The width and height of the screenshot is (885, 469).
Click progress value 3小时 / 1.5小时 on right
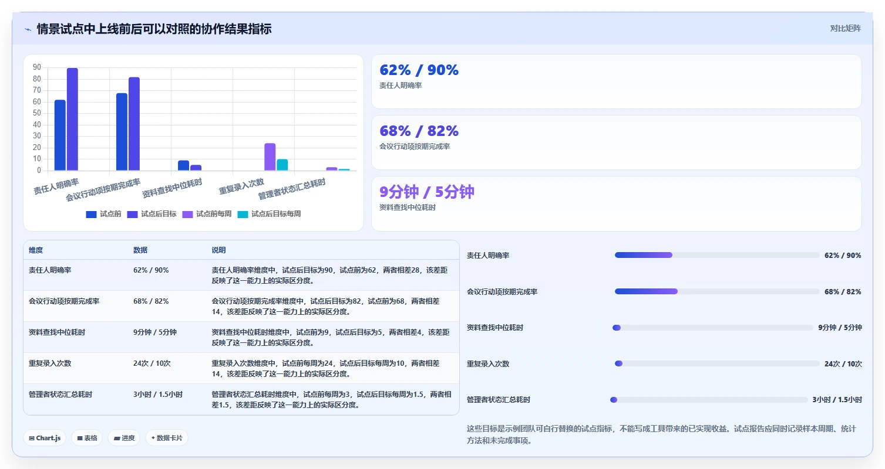[837, 400]
